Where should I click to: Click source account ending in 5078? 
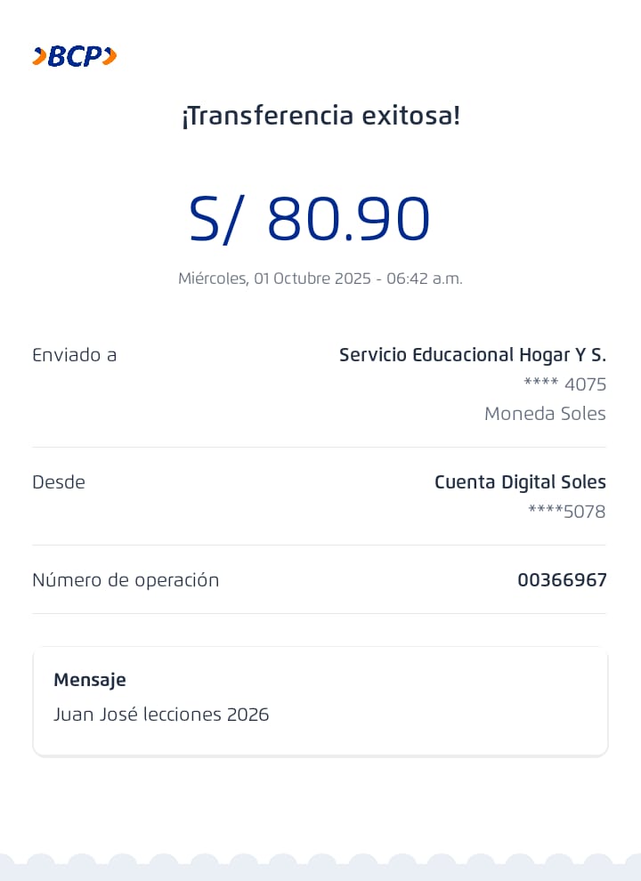(566, 512)
